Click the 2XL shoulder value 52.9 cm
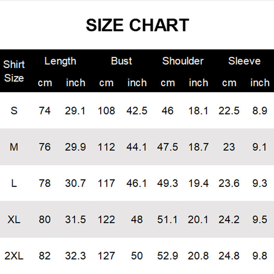Image resolution: width=274 pixels, height=274 pixels. (167, 256)
